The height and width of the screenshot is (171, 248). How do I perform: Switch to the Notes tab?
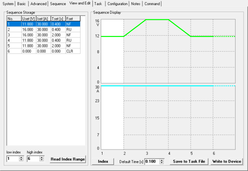(x=136, y=3)
